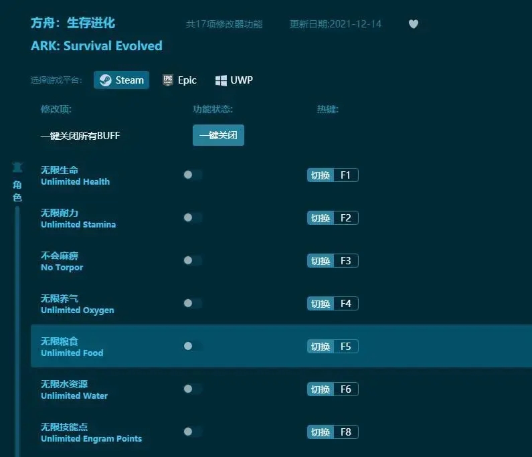Toggle Unlimited Water switch
The image size is (532, 457).
[x=193, y=389]
